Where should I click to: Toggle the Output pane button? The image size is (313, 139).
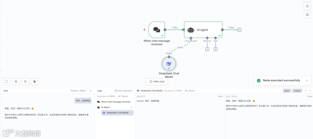pos(297,91)
